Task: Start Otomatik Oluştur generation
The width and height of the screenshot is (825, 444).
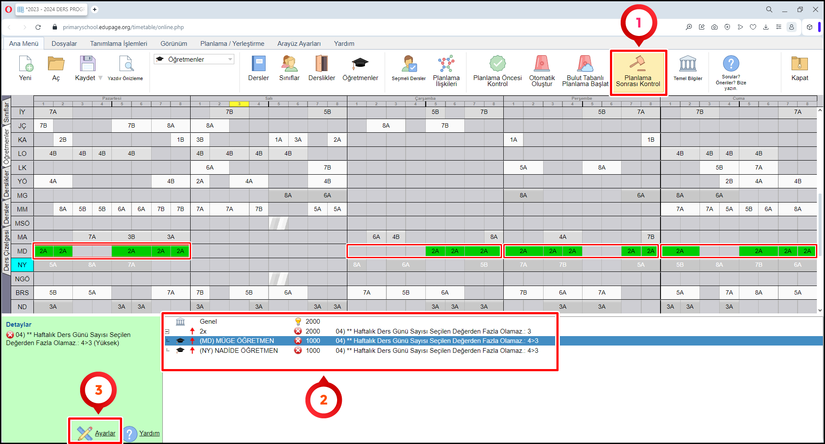Action: 542,71
